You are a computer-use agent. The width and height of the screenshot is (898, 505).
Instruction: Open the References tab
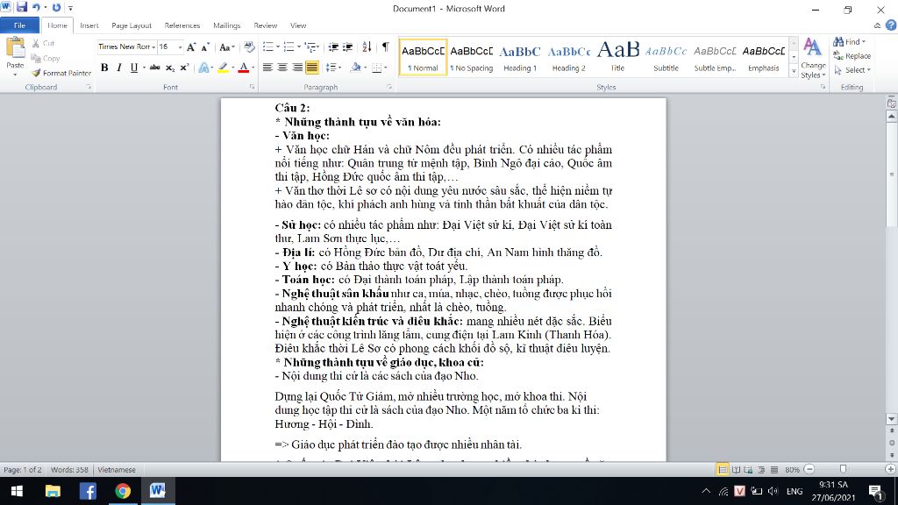click(x=182, y=25)
